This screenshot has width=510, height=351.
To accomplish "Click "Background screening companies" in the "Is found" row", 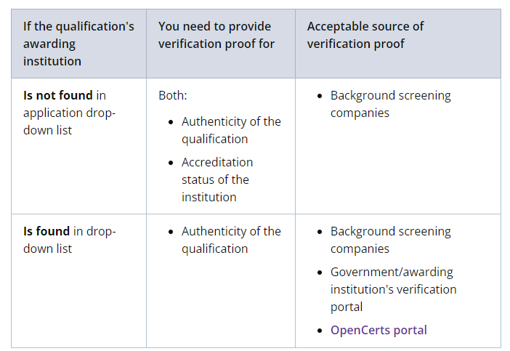I will point(390,240).
